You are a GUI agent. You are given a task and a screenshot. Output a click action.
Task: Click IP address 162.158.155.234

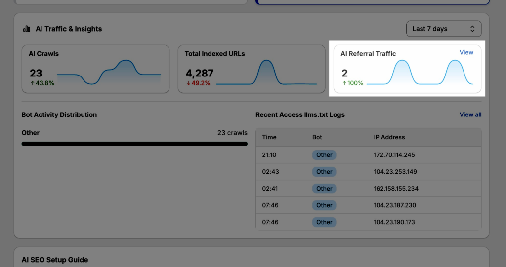click(x=396, y=189)
